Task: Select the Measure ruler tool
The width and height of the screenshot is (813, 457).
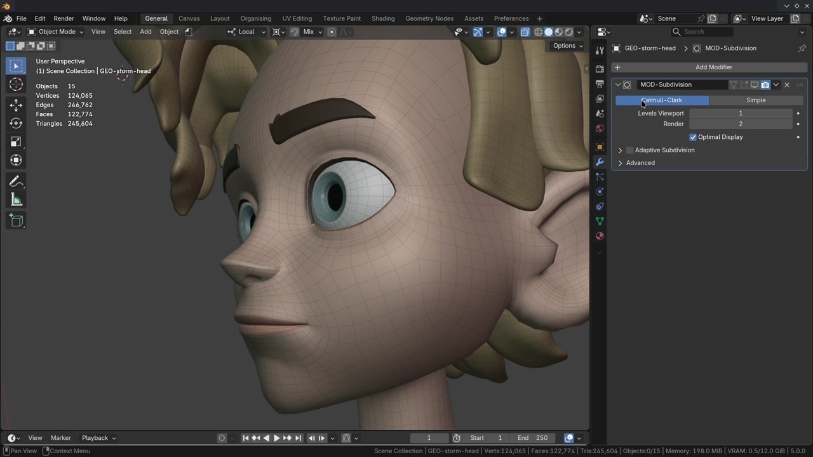Action: point(17,201)
